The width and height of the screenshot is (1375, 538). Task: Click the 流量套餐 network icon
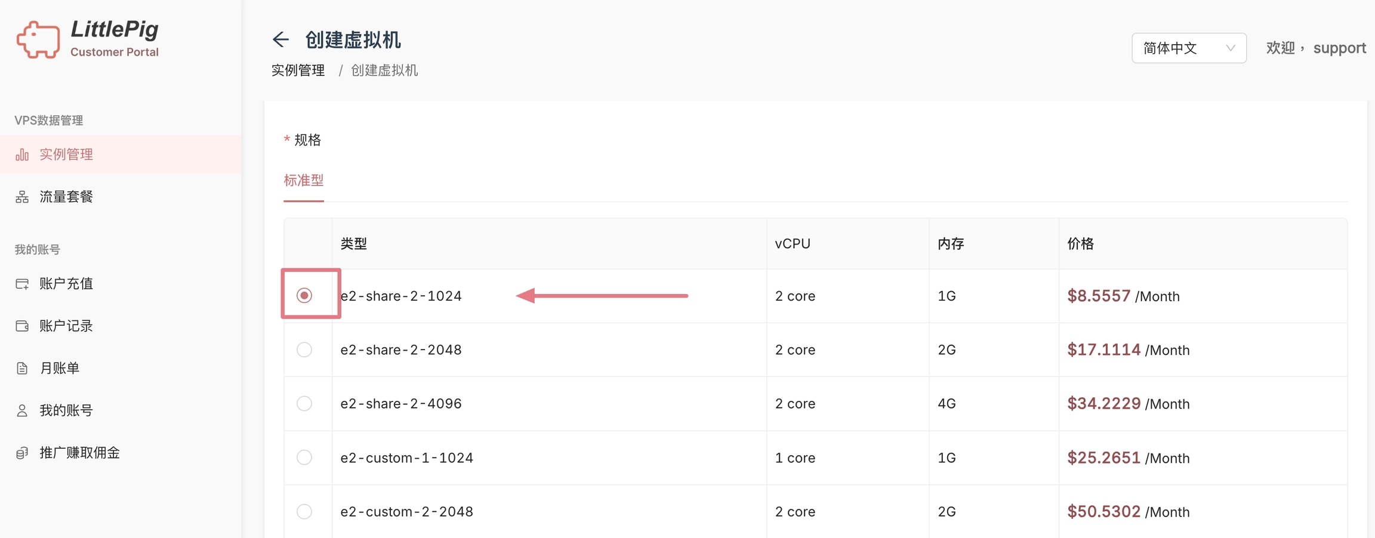tap(22, 197)
